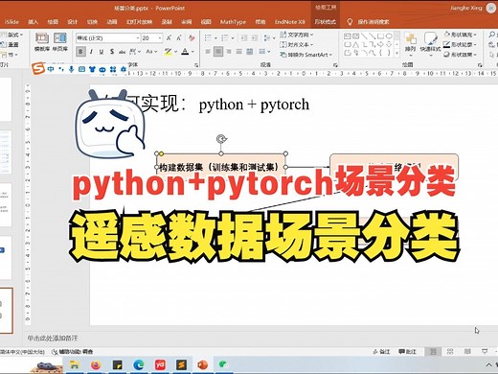This screenshot has width=498, height=374.
Task: Open the Insert (插入) ribbon tab
Action: coord(34,22)
